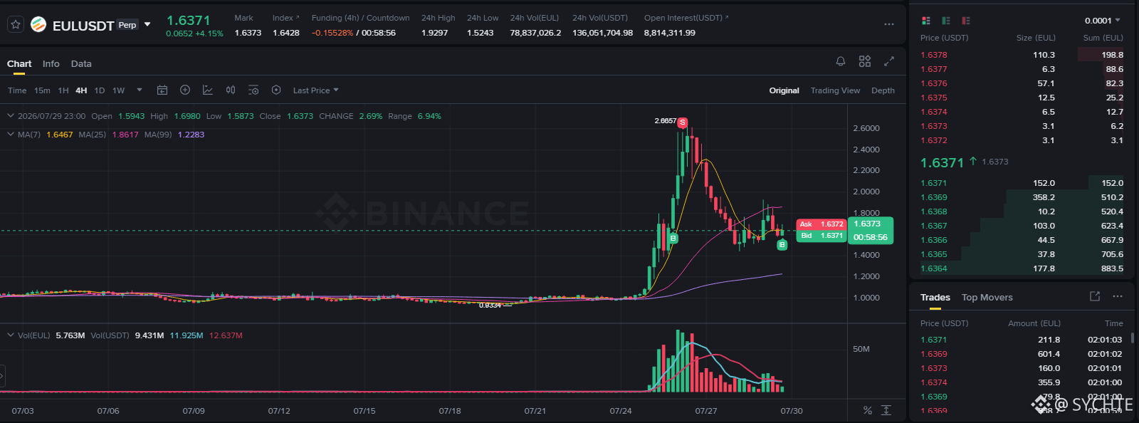Click the MA(7) value 1.6467
Screen dimensions: 1139x423
[x=59, y=135]
